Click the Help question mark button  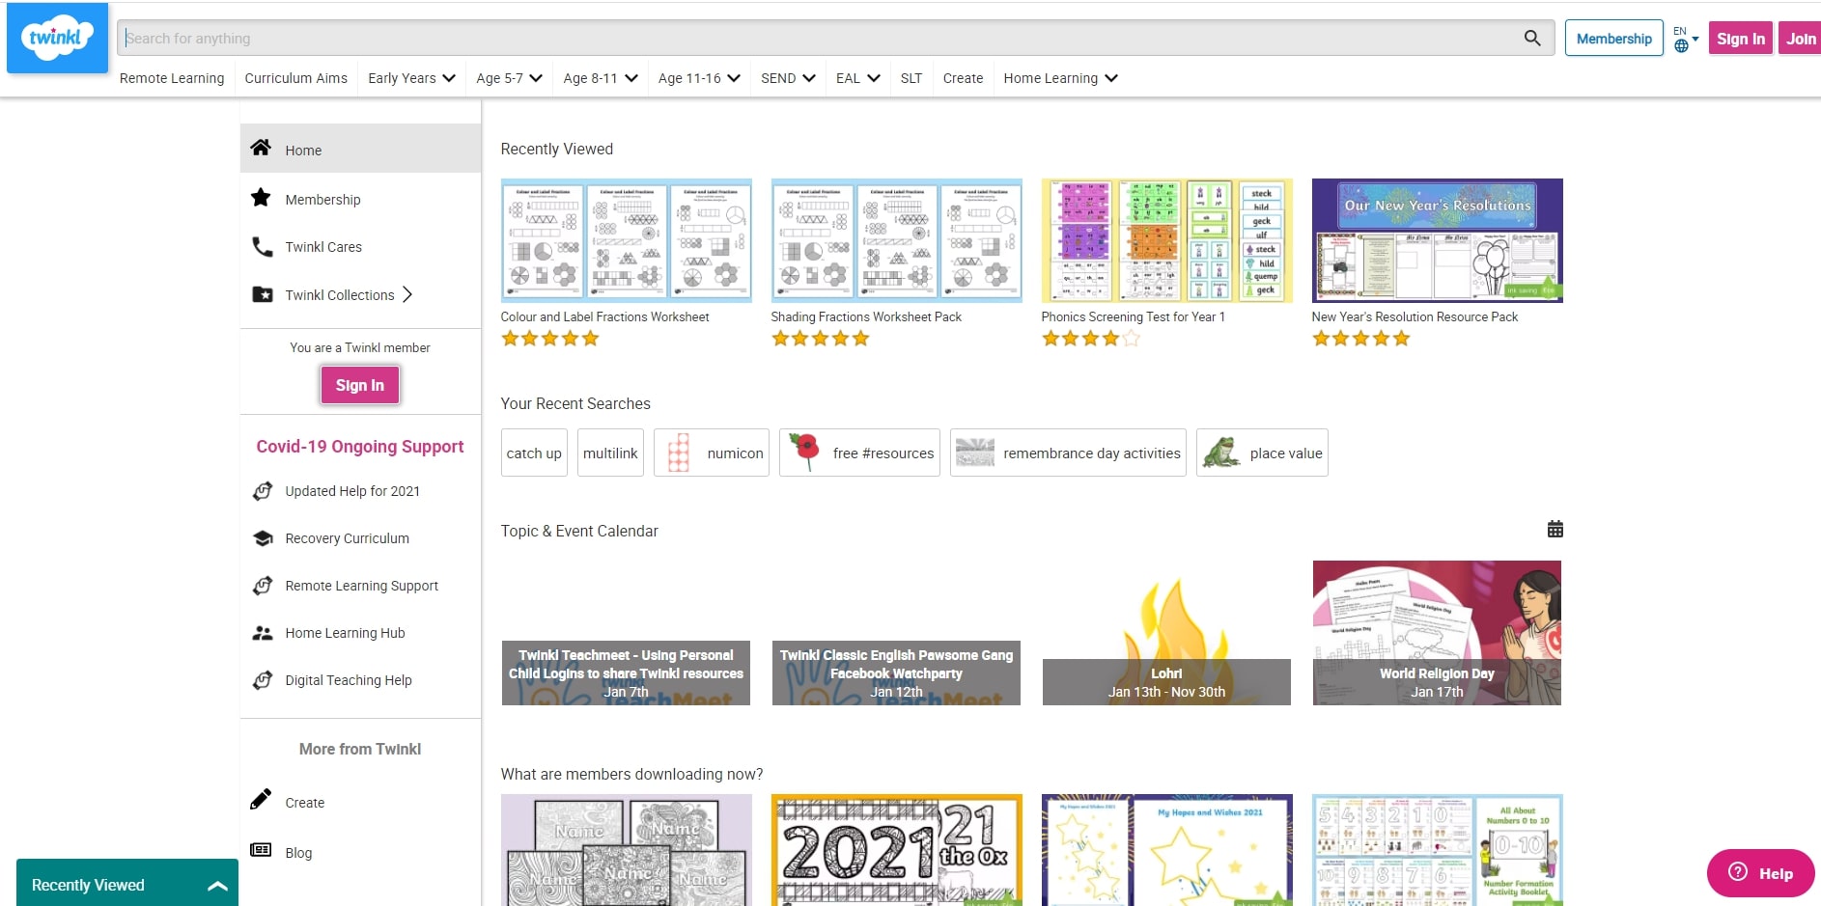[1760, 873]
